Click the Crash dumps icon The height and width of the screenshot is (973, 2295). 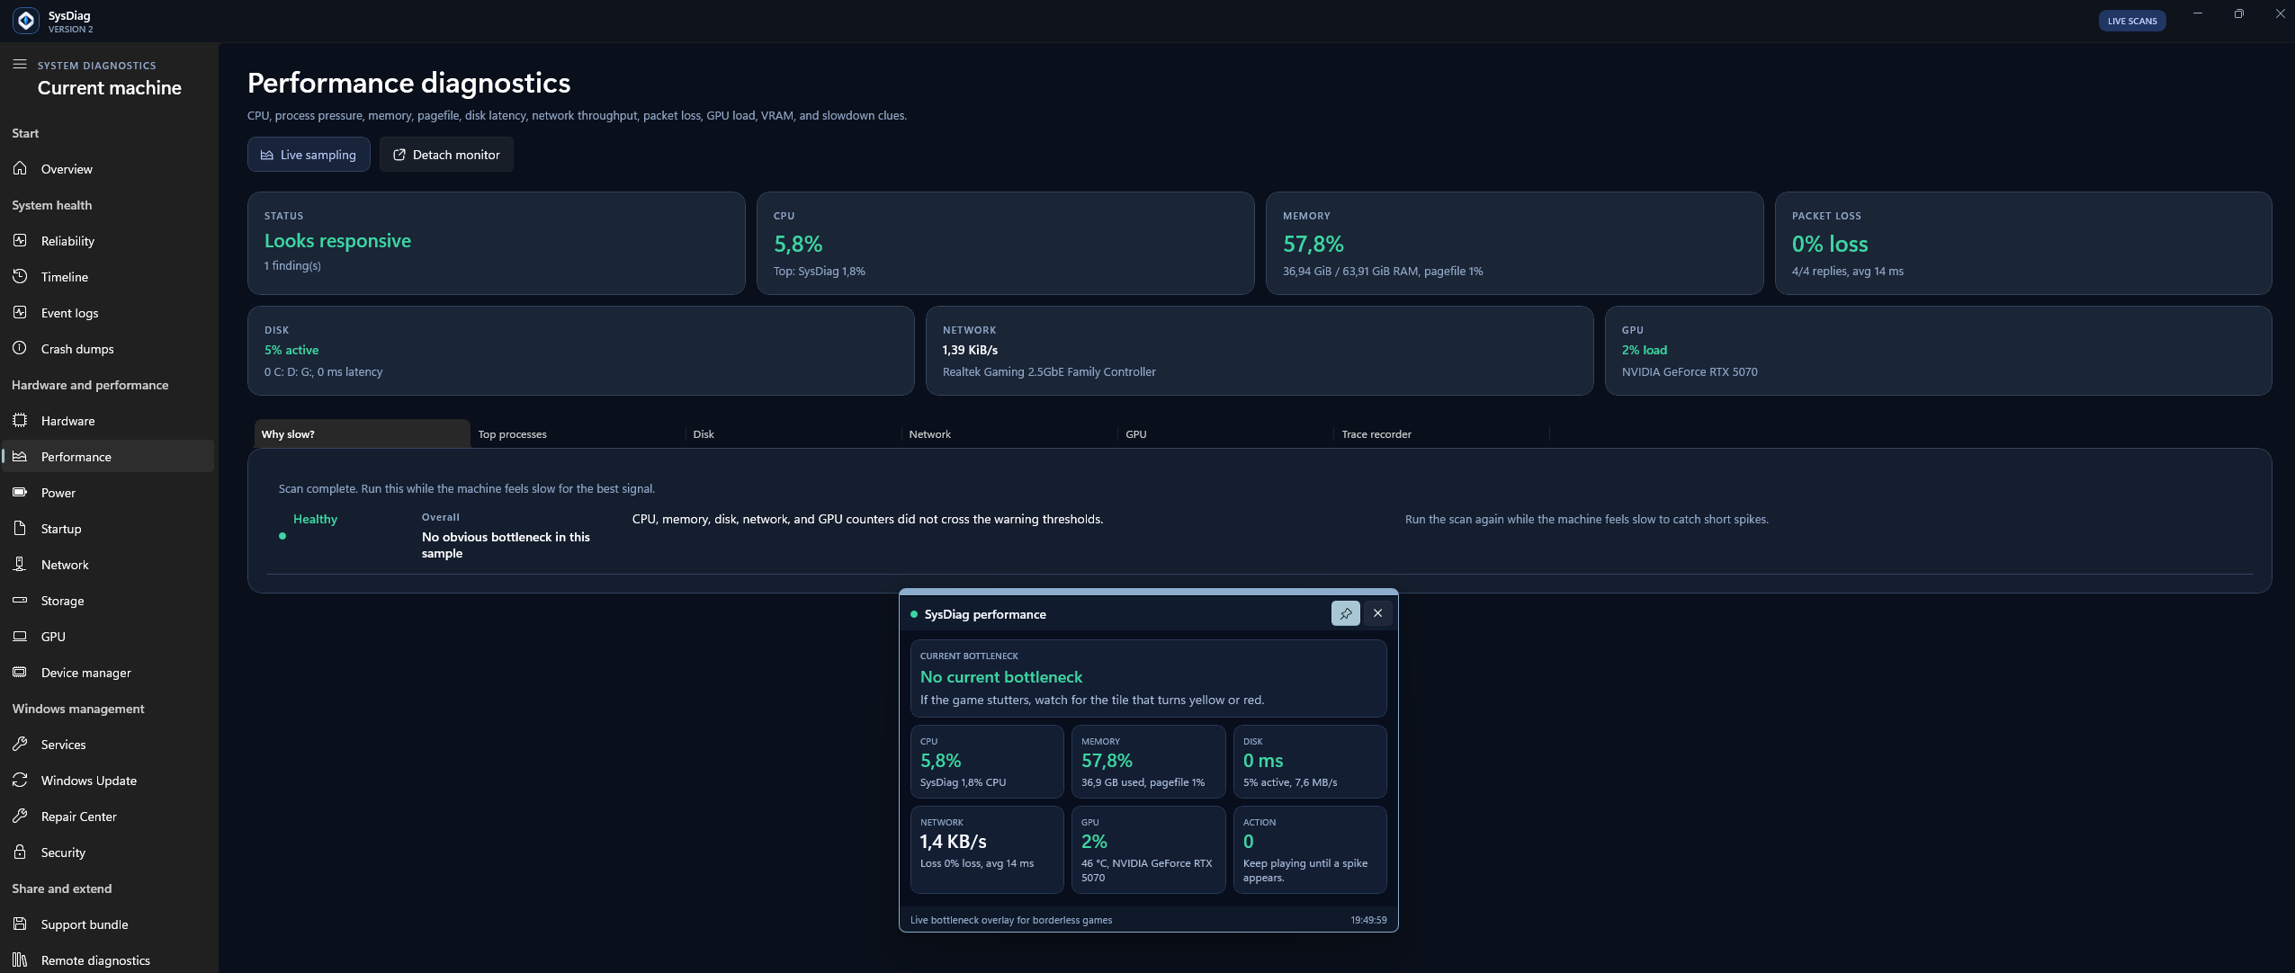[x=20, y=348]
